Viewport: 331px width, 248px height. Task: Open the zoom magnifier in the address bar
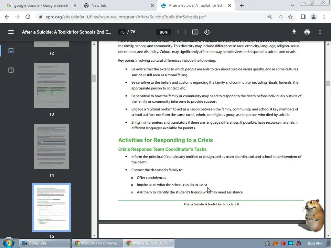coord(269,17)
